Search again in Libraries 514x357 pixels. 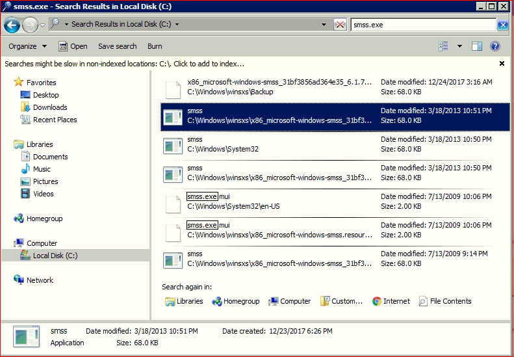[184, 301]
